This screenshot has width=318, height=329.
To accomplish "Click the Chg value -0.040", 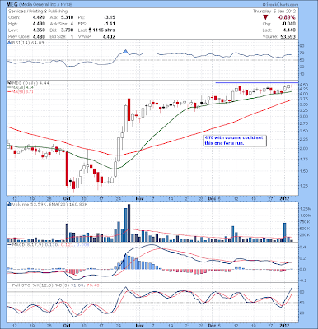I will pos(289,24).
